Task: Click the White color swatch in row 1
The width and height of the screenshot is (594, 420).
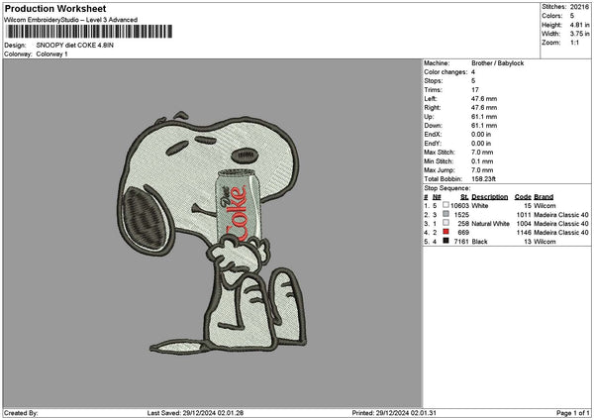Action: [445, 205]
